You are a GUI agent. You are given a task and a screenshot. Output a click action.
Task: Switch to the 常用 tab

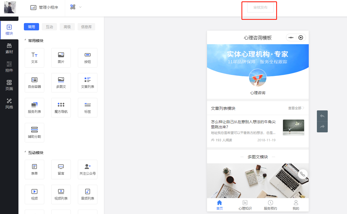[31, 27]
